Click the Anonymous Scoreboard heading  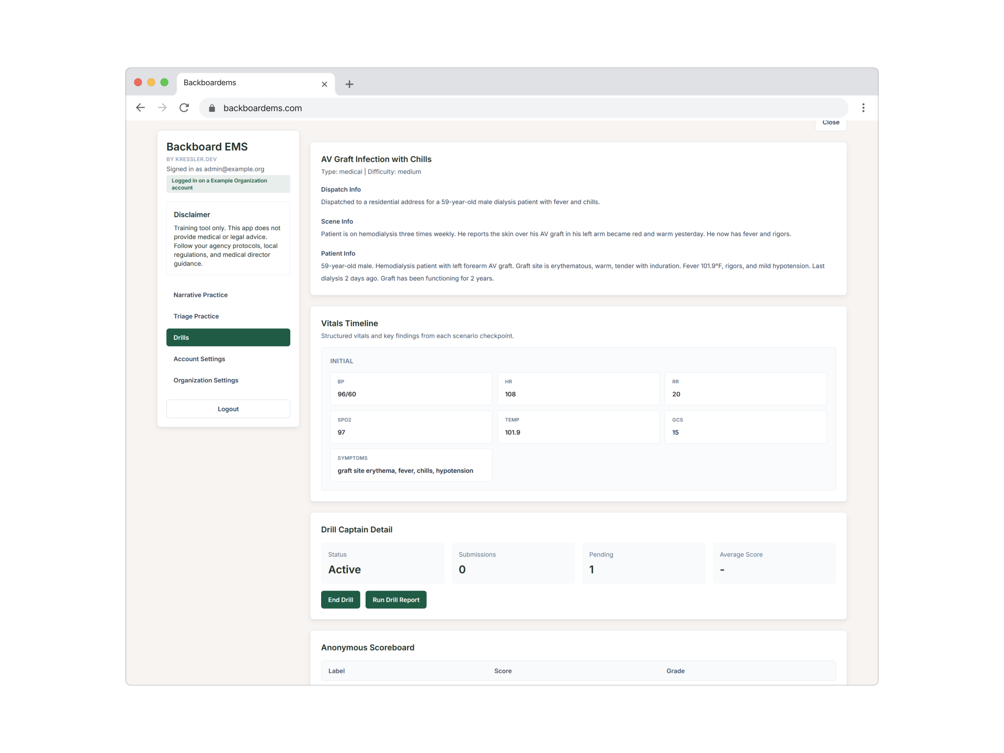coord(368,647)
